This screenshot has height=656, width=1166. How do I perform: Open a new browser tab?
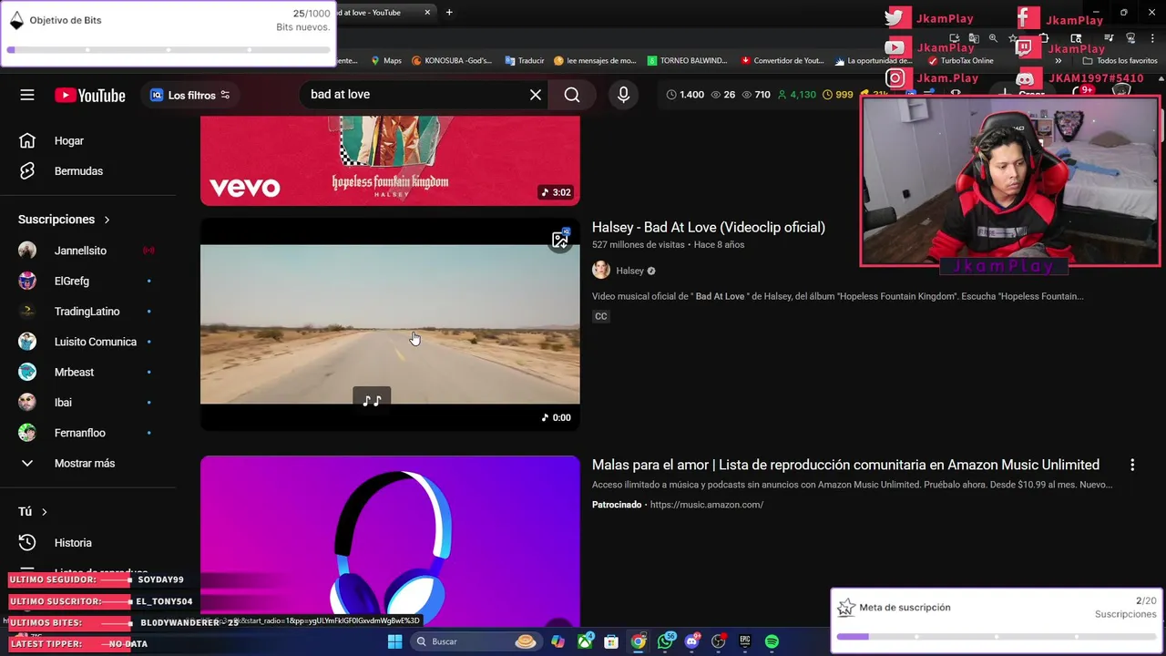pyautogui.click(x=449, y=12)
